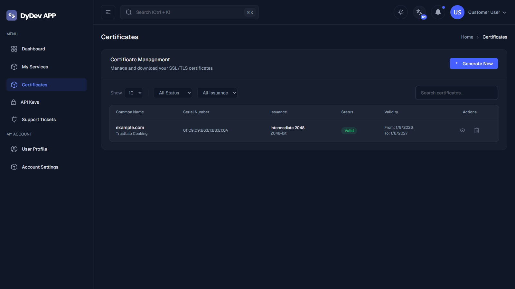Expand the All Issuance filter dropdown

coord(217,93)
